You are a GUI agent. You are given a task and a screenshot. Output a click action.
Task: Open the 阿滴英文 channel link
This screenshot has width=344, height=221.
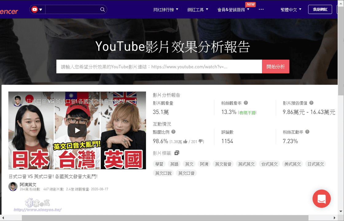tap(28, 184)
